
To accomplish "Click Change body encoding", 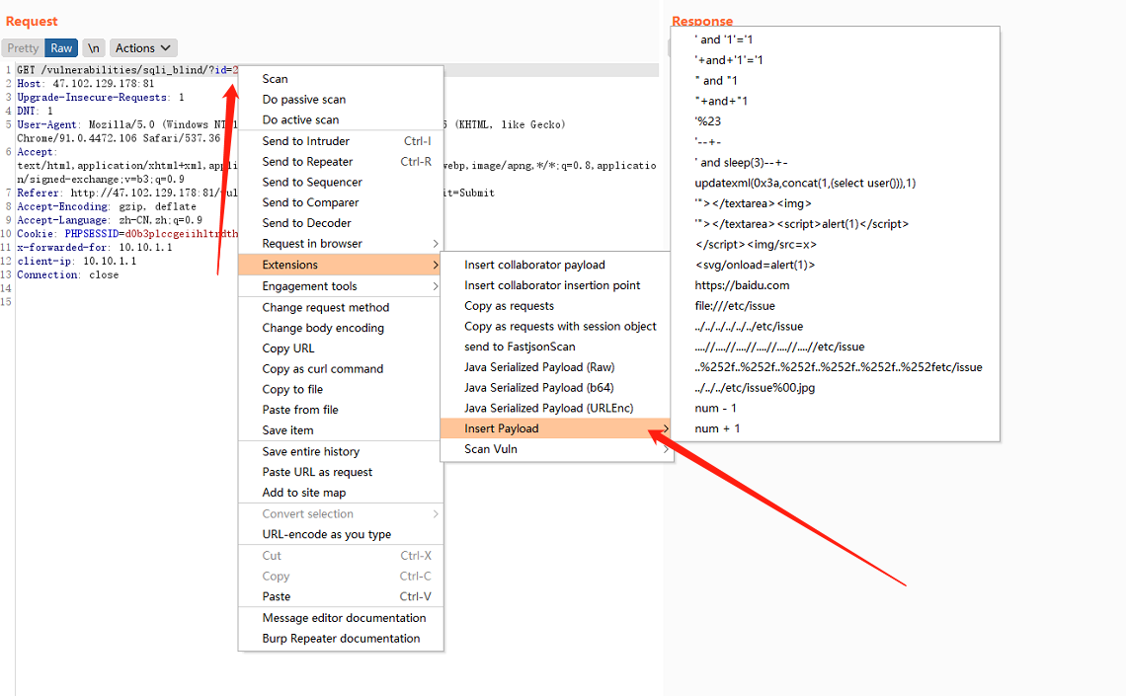I will pyautogui.click(x=341, y=328).
